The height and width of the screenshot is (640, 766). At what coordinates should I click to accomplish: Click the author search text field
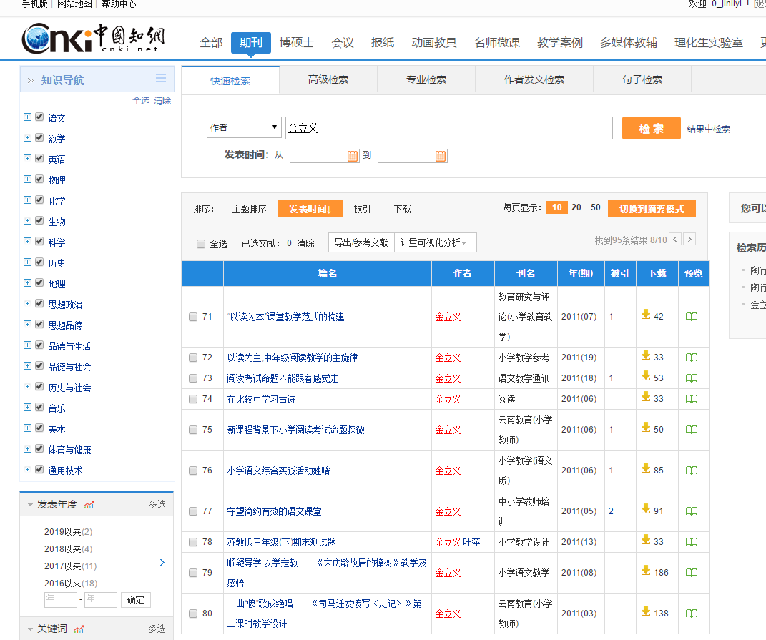click(x=449, y=128)
